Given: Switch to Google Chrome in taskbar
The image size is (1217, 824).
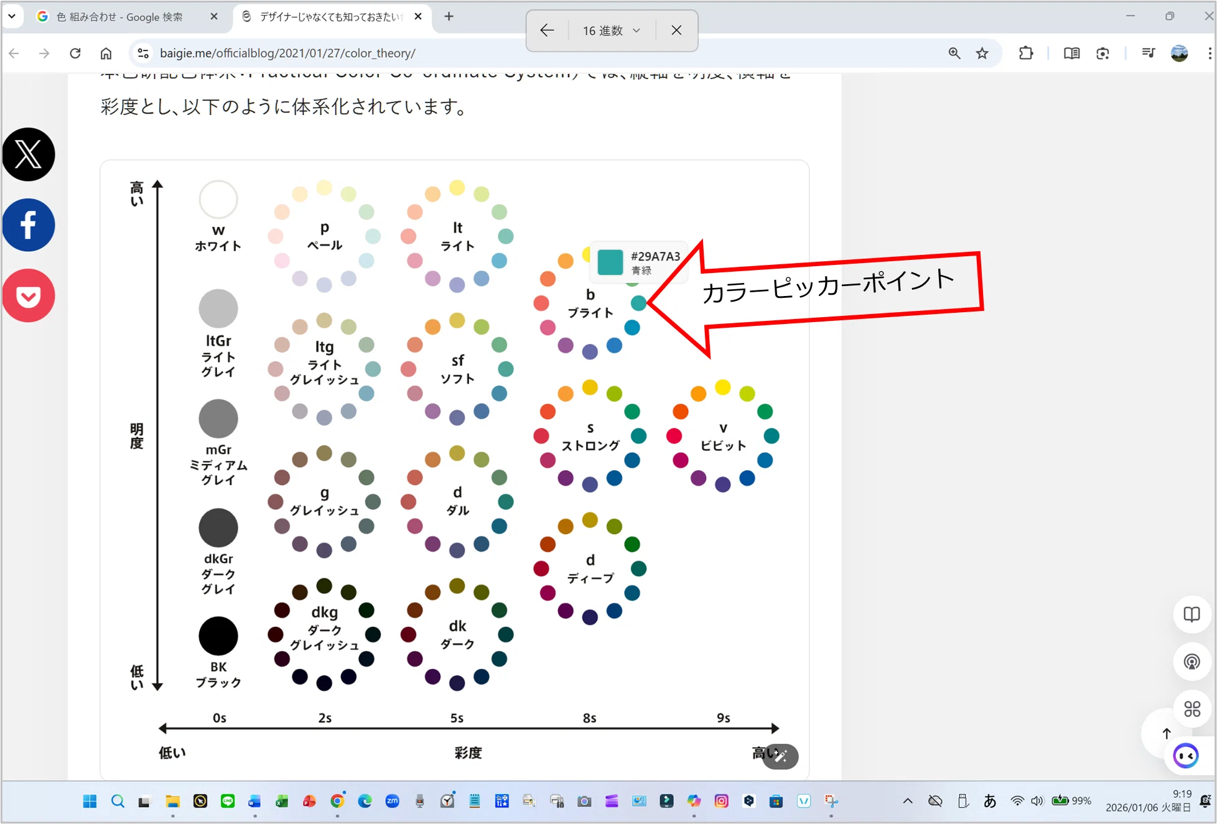Looking at the screenshot, I should (x=337, y=801).
